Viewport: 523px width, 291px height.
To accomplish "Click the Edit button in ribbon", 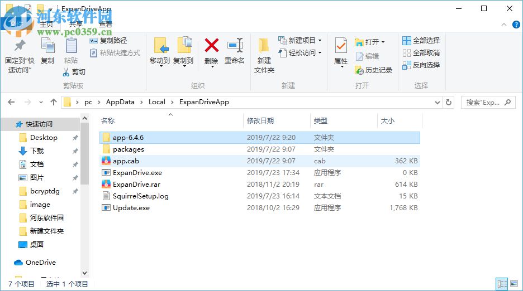I will (x=367, y=56).
